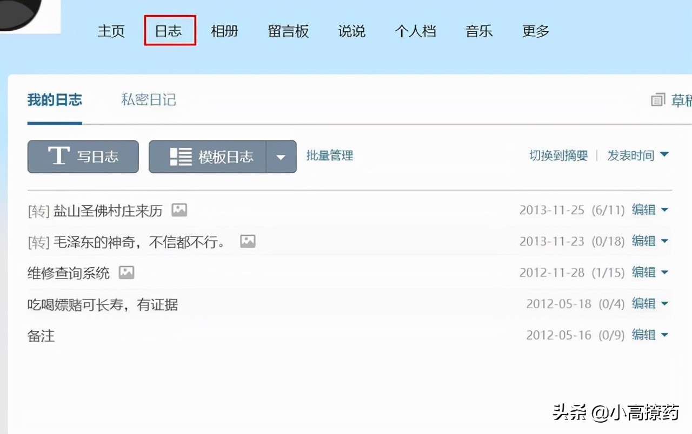Viewport: 692px width, 434px height.
Task: Click the T write journal (写日志) icon
Action: (x=59, y=157)
